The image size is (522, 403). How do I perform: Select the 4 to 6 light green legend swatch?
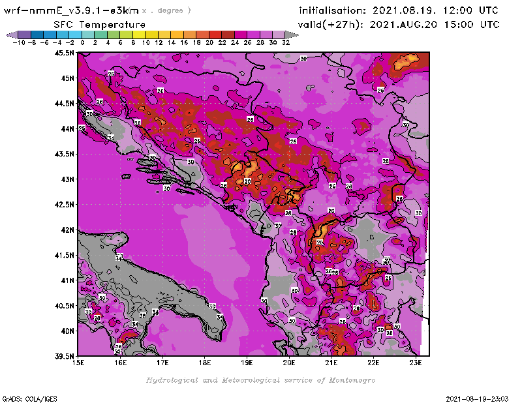[x=114, y=35]
